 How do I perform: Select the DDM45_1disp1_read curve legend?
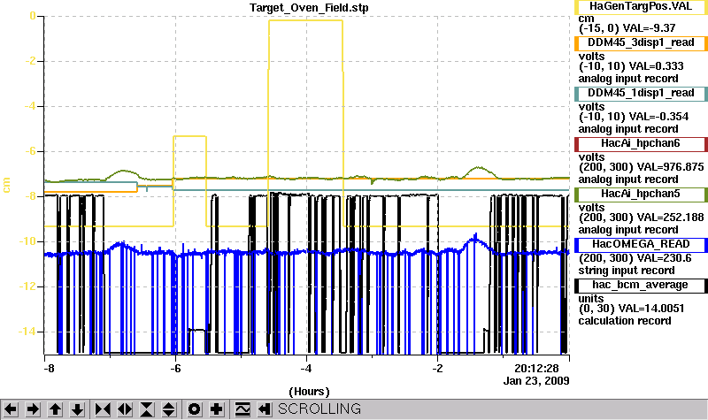[x=641, y=94]
